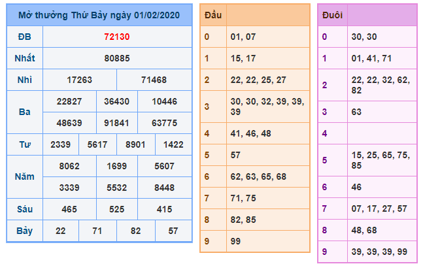Click sixth prize number 525
The width and height of the screenshot is (423, 266).
[x=116, y=209]
